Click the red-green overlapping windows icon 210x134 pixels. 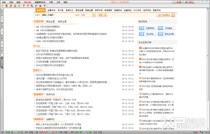[32, 6]
